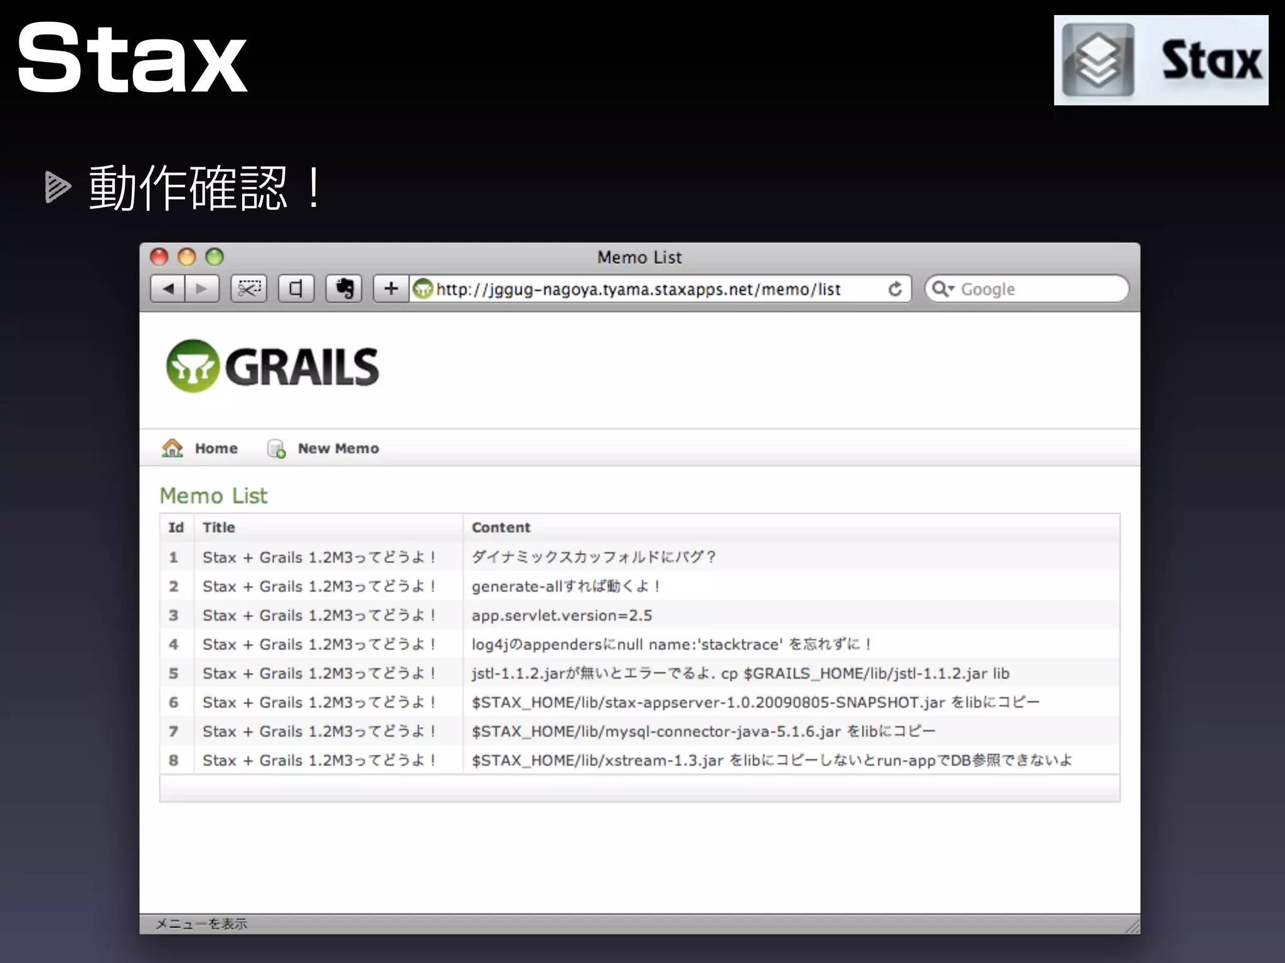Click the browser forward arrow button

[201, 289]
